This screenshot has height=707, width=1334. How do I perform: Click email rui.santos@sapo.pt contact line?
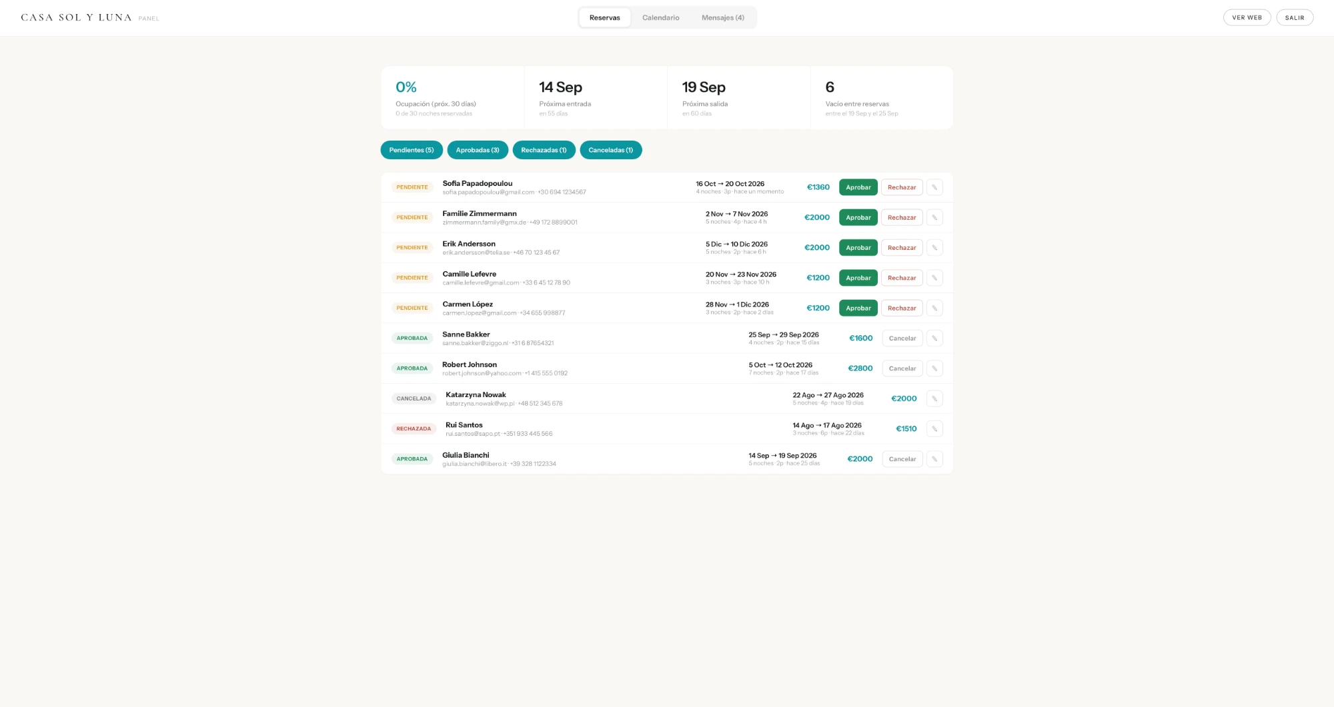coord(499,434)
